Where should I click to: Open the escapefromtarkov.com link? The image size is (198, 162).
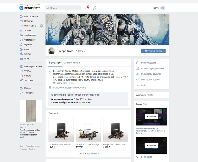click(x=70, y=87)
